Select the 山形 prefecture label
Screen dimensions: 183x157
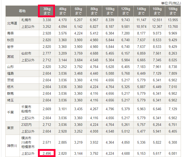(x=11, y=67)
